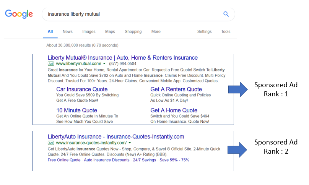Click the phone number (877) 984-0504
Viewport: 309px width, 185px height.
coord(123,63)
